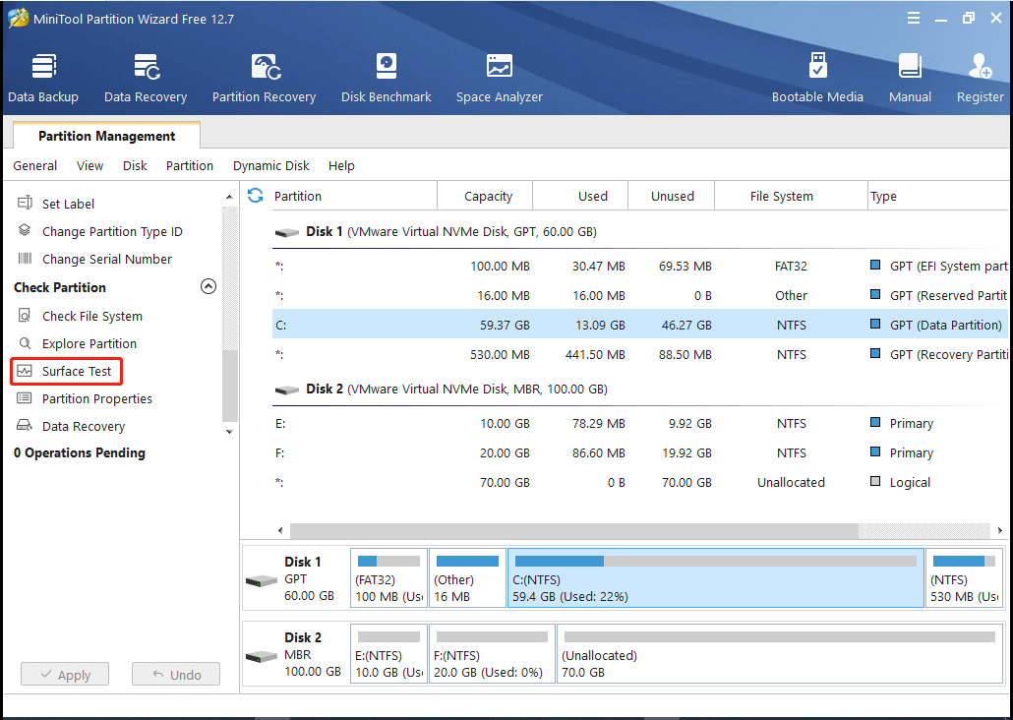This screenshot has height=720, width=1013.
Task: Click Disk 1 icon in disk map
Action: point(262,580)
